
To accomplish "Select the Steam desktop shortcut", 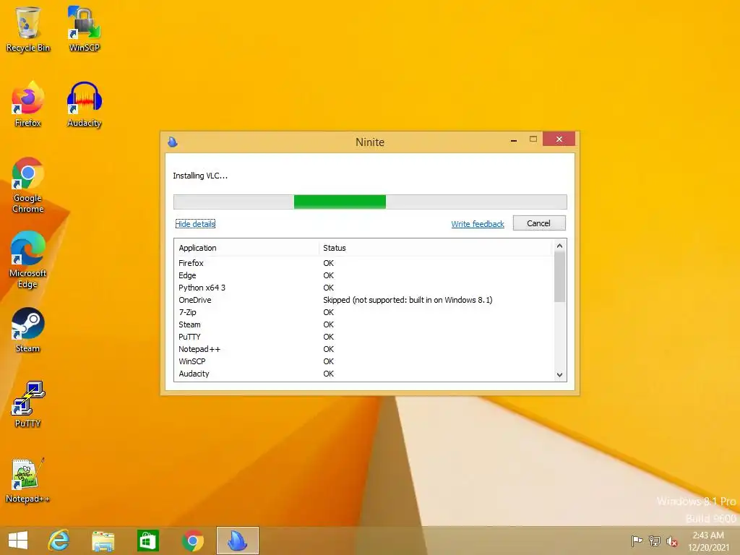I will [x=28, y=330].
